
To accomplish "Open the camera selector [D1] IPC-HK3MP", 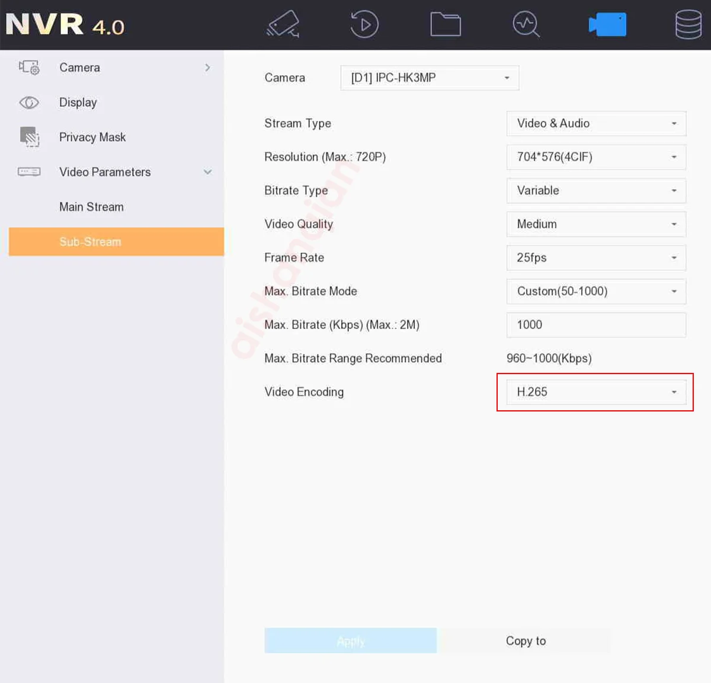I will 430,78.
